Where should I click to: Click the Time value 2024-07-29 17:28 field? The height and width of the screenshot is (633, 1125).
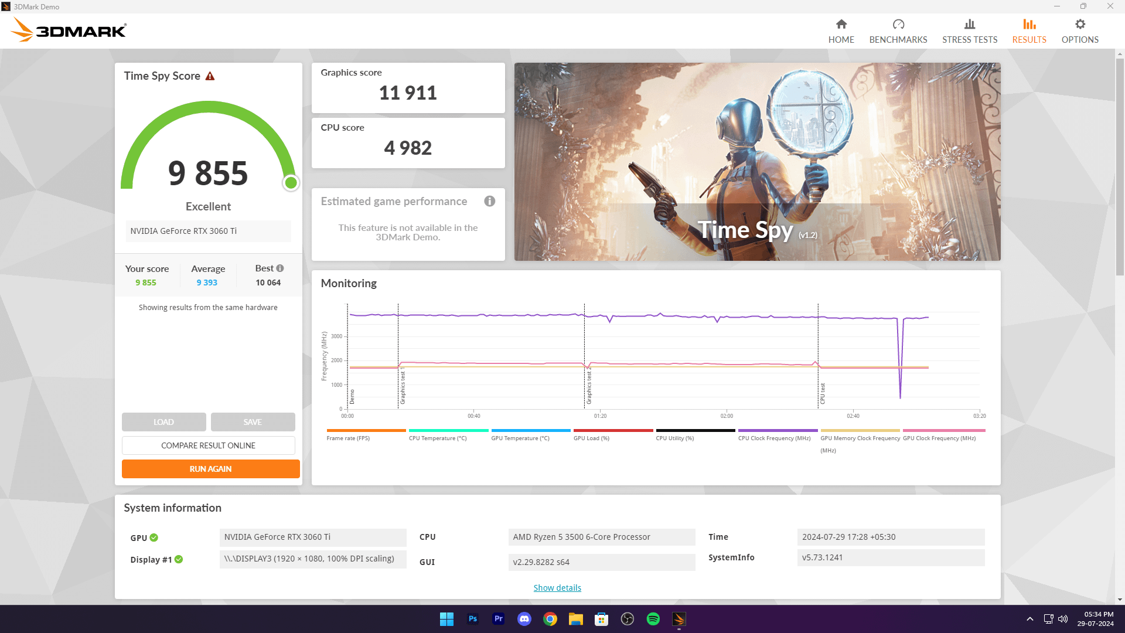click(x=891, y=537)
